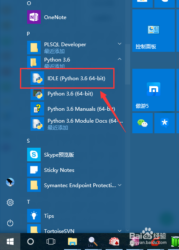Open the OneNote app icon
Viewport: 179px width, 250px height.
pos(34,17)
